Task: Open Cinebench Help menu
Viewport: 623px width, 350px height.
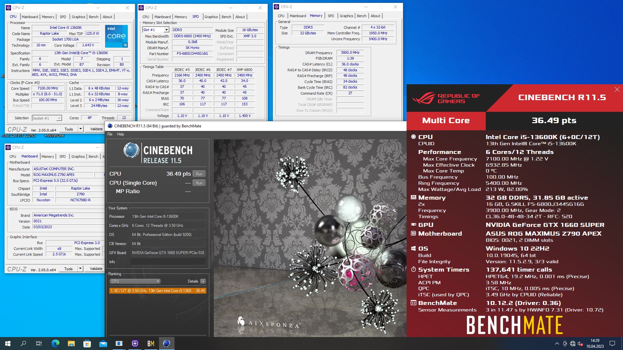Action: pos(120,134)
